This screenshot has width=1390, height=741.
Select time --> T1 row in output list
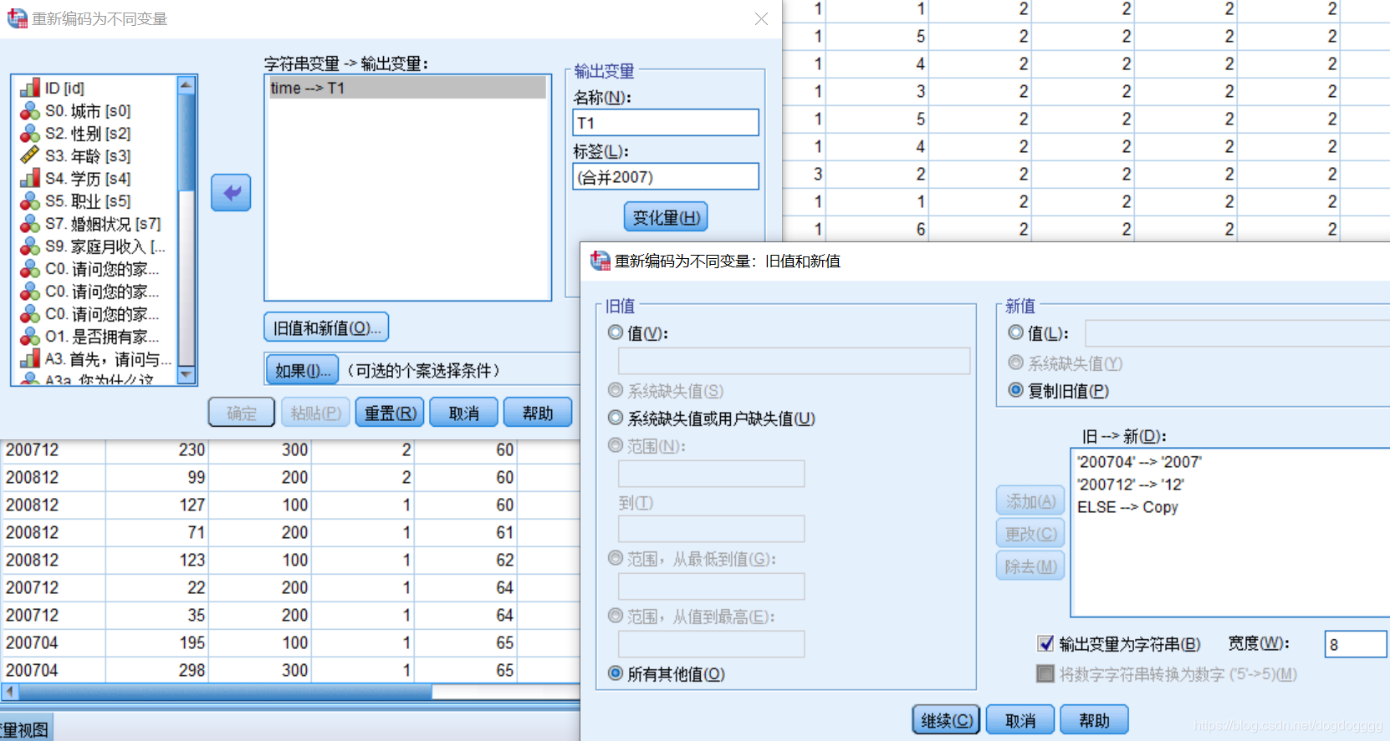(x=407, y=88)
